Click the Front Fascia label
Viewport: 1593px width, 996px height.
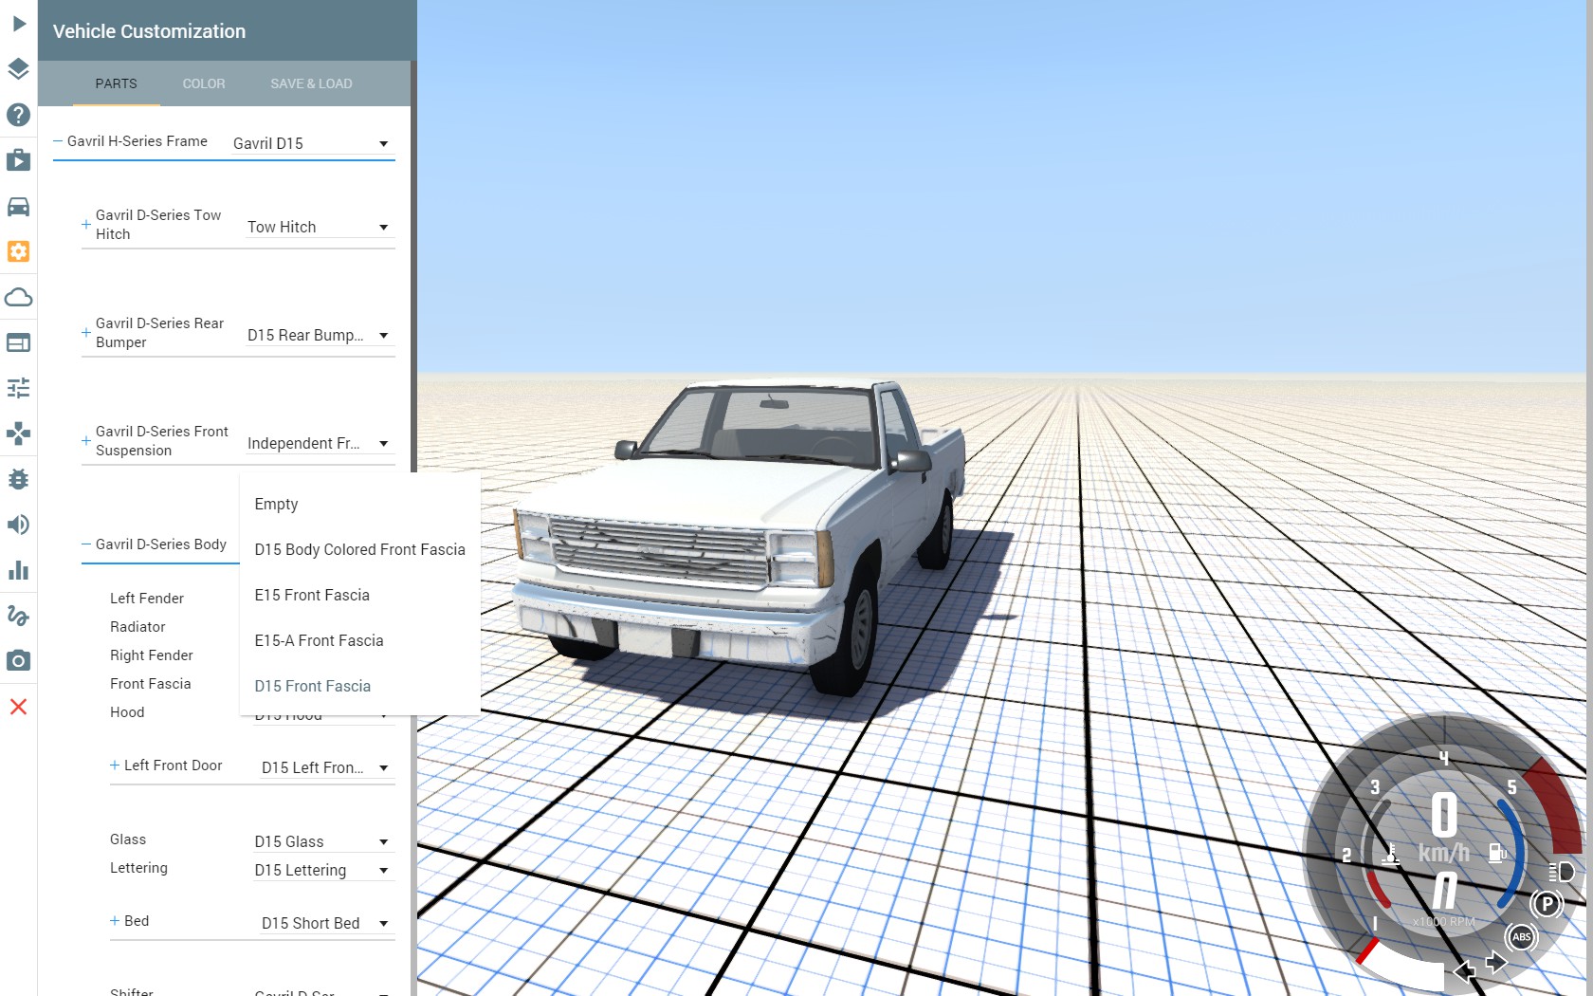tap(151, 684)
